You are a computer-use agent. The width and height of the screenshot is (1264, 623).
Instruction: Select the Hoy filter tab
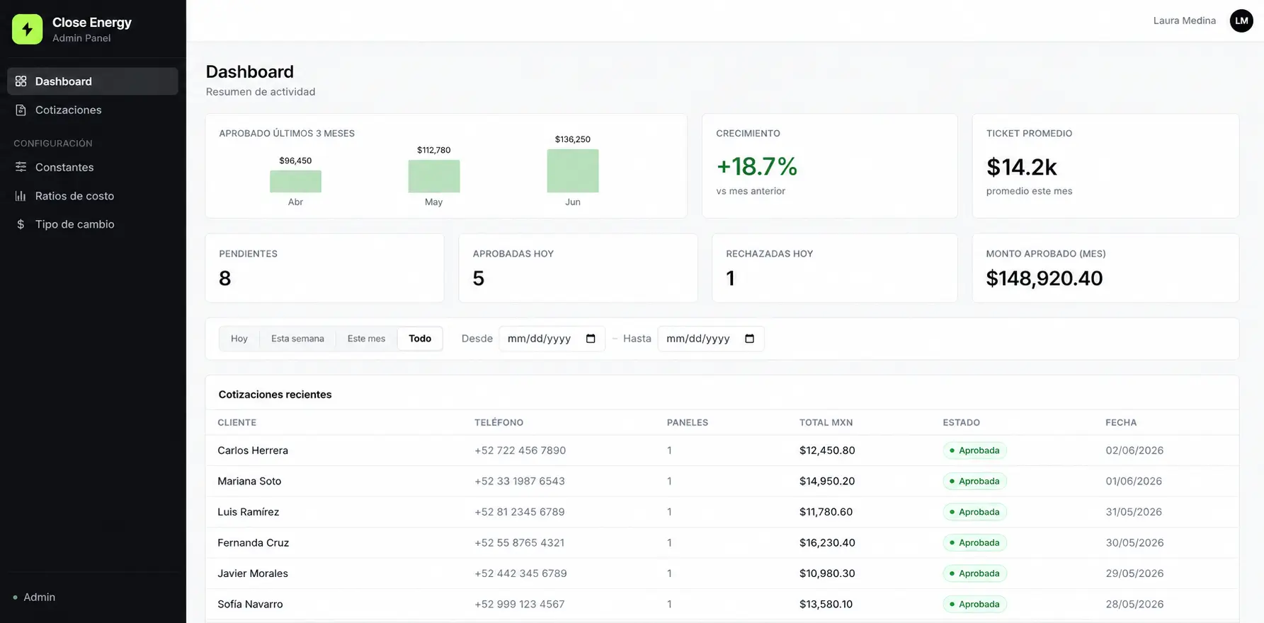click(x=239, y=339)
